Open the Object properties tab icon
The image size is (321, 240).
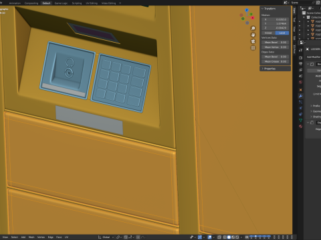(300, 90)
